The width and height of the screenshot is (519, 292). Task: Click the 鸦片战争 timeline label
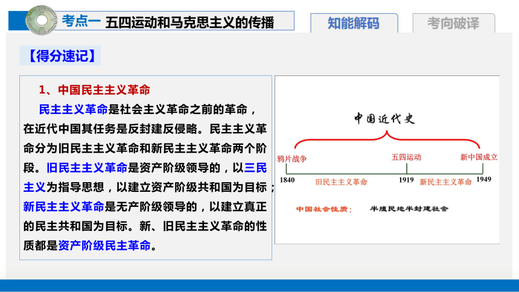click(292, 159)
